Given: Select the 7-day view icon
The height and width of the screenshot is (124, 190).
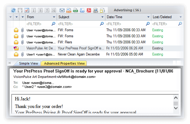Looking at the screenshot, I should (47, 10).
